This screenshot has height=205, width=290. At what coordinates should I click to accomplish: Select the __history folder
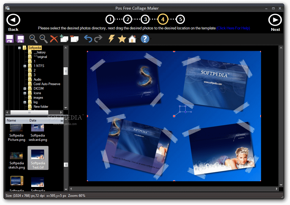pyautogui.click(x=39, y=52)
